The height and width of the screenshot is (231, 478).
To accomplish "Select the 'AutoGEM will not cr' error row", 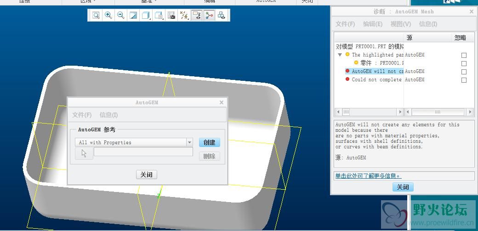I will [378, 71].
